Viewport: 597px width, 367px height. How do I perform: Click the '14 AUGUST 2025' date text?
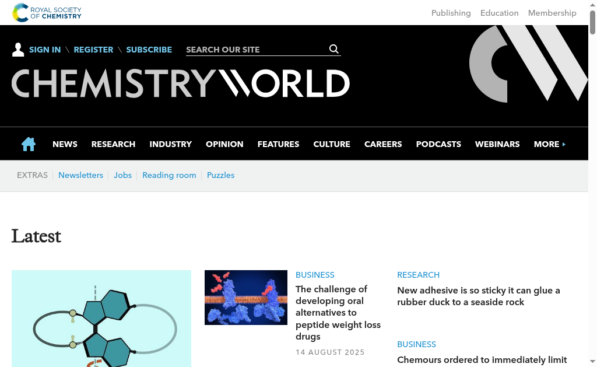[330, 352]
